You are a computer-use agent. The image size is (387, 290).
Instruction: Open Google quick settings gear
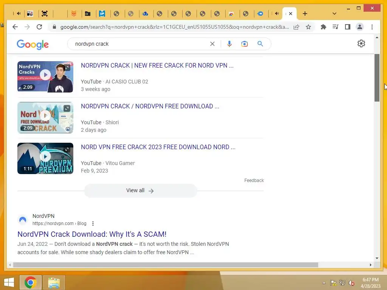tap(361, 43)
